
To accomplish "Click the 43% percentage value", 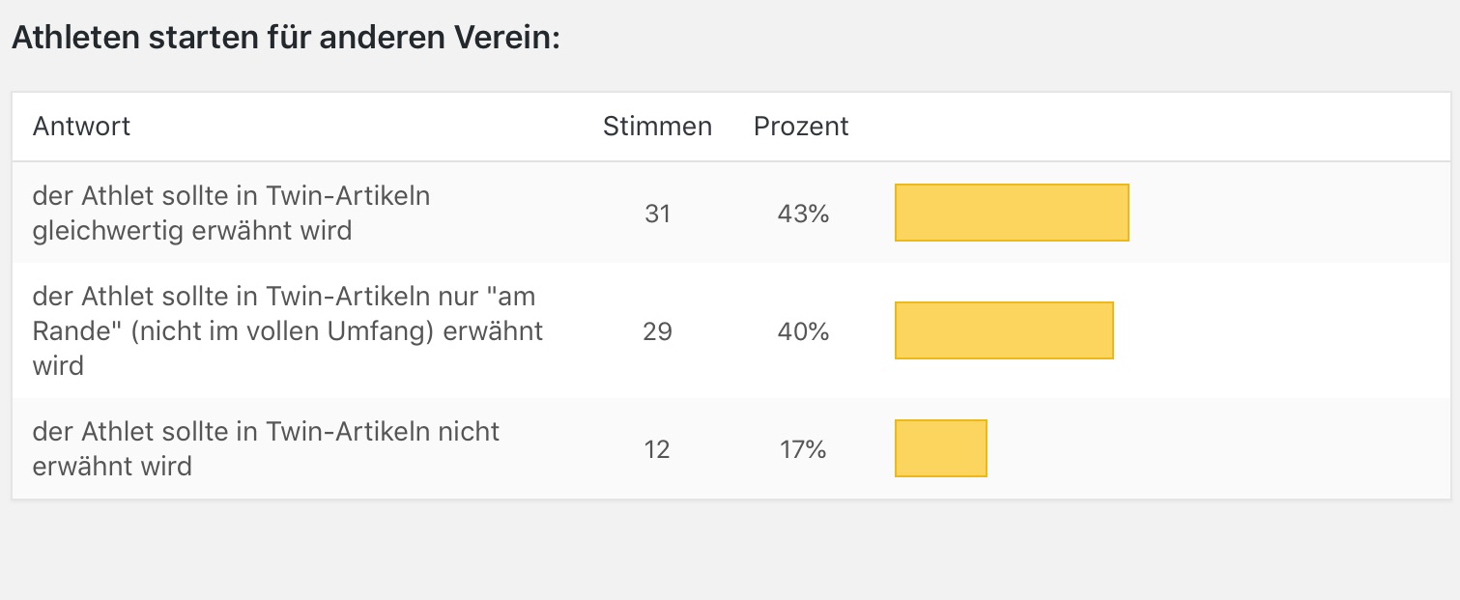I will point(803,214).
